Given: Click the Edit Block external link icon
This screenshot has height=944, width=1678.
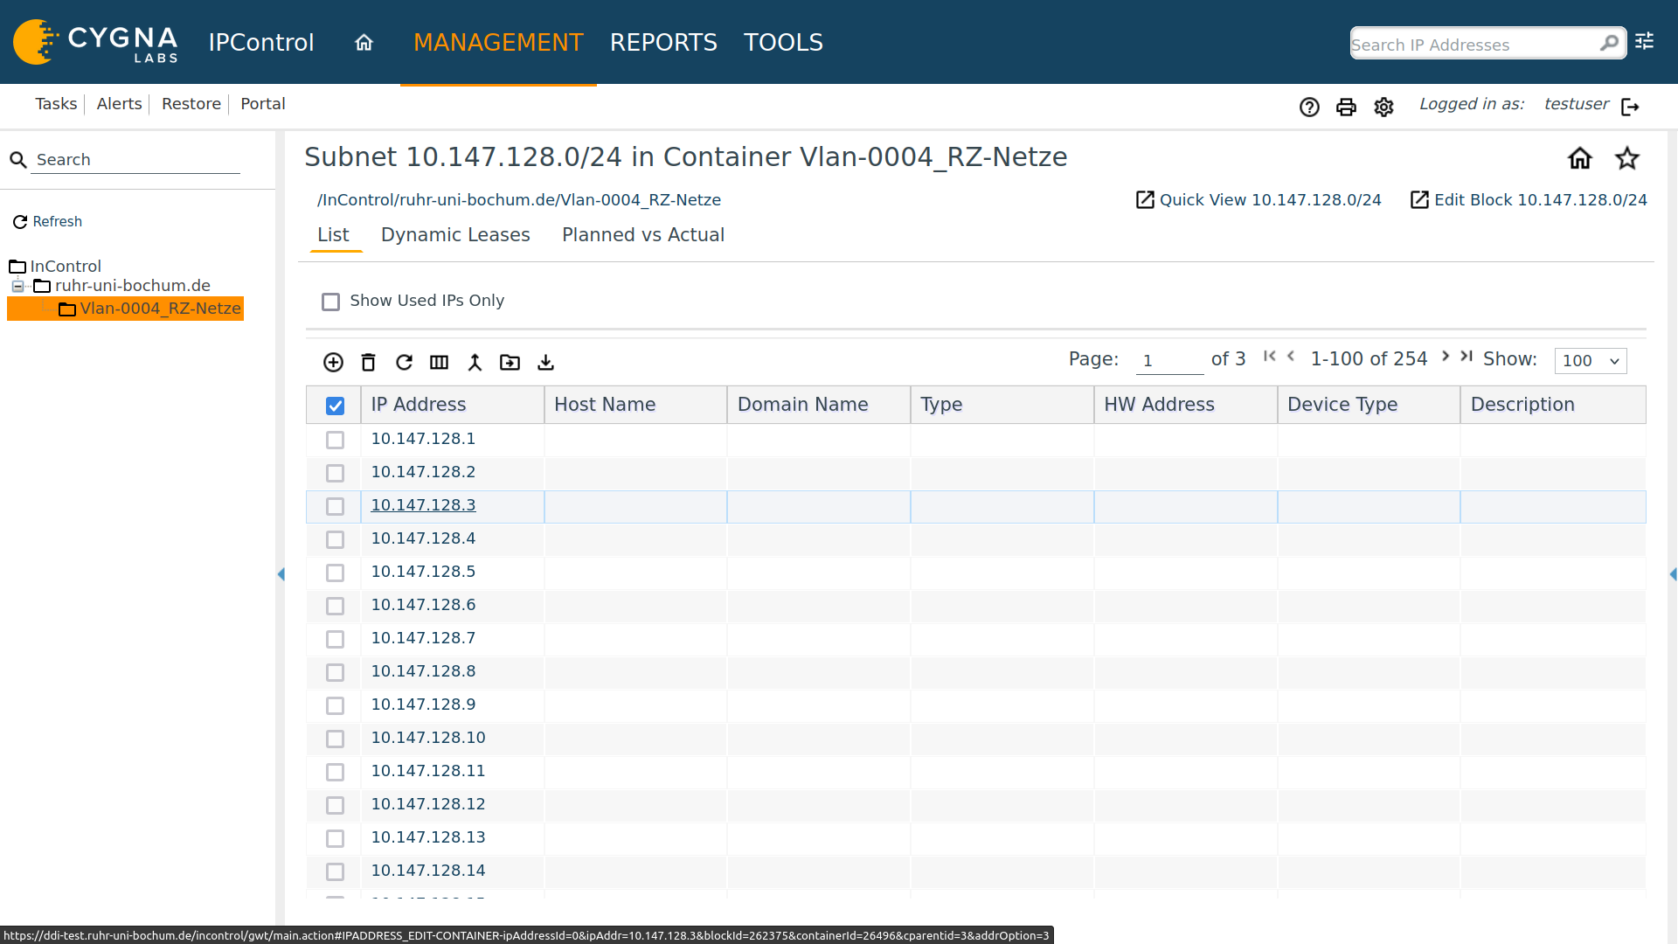Looking at the screenshot, I should click(1419, 200).
